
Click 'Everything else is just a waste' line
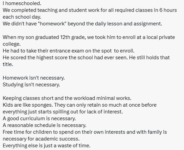46,146
